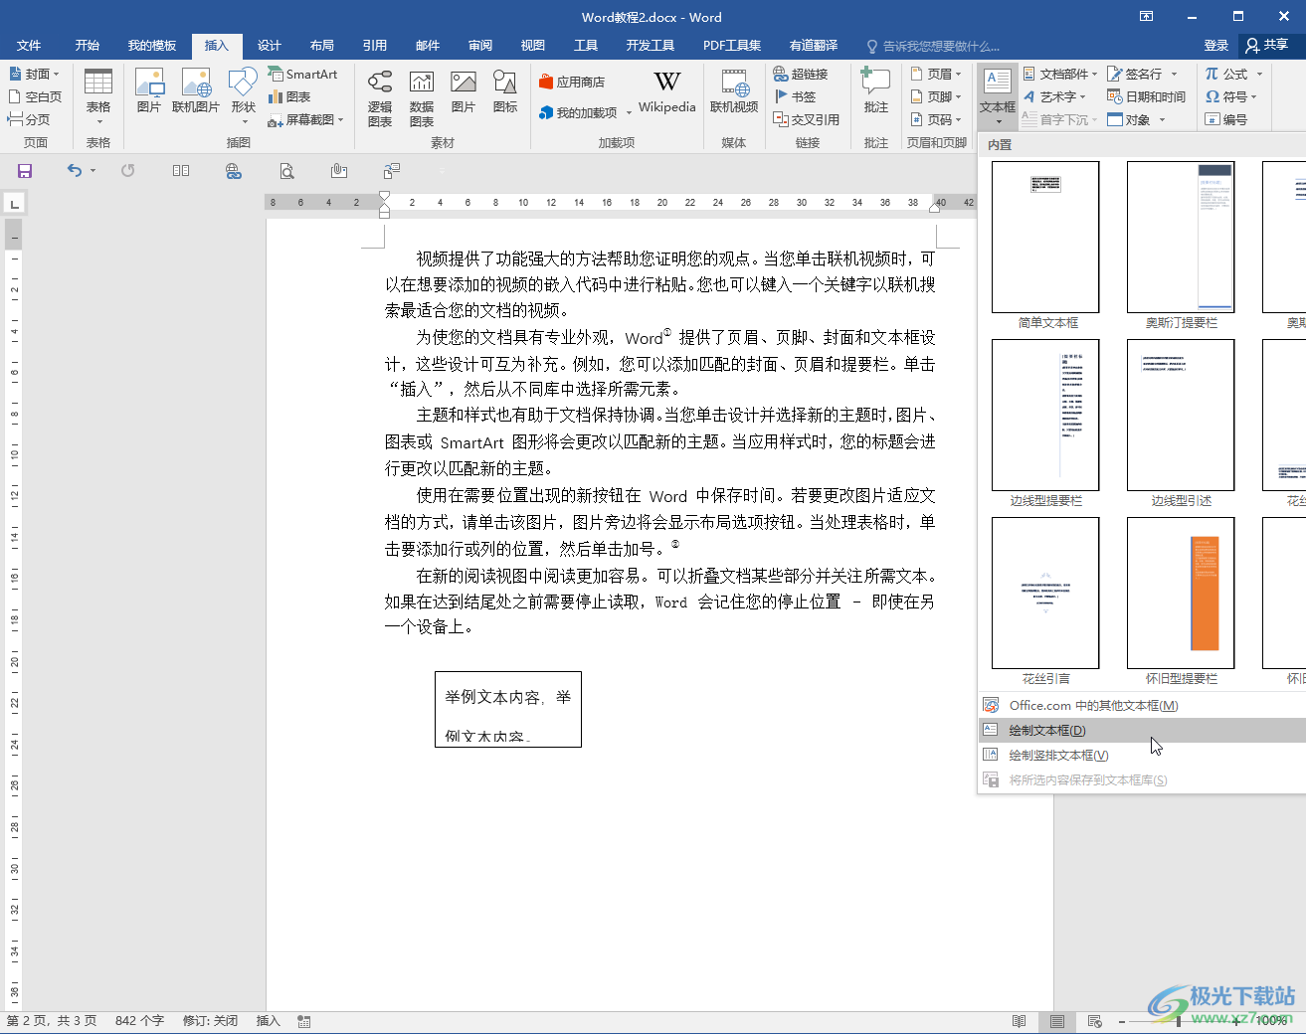Image resolution: width=1306 pixels, height=1034 pixels.
Task: Open the 签名行 signature line menu
Action: [x=1143, y=74]
